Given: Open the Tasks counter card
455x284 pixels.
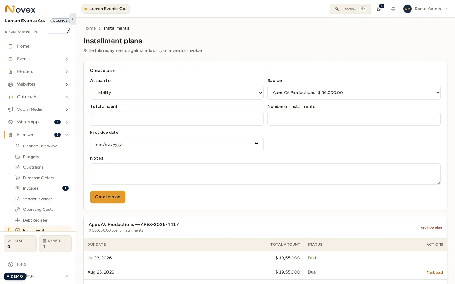Looking at the screenshot, I should [20, 244].
